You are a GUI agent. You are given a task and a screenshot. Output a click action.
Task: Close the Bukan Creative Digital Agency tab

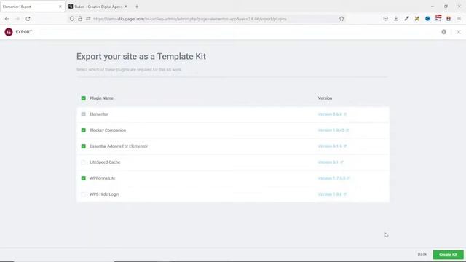coord(126,7)
